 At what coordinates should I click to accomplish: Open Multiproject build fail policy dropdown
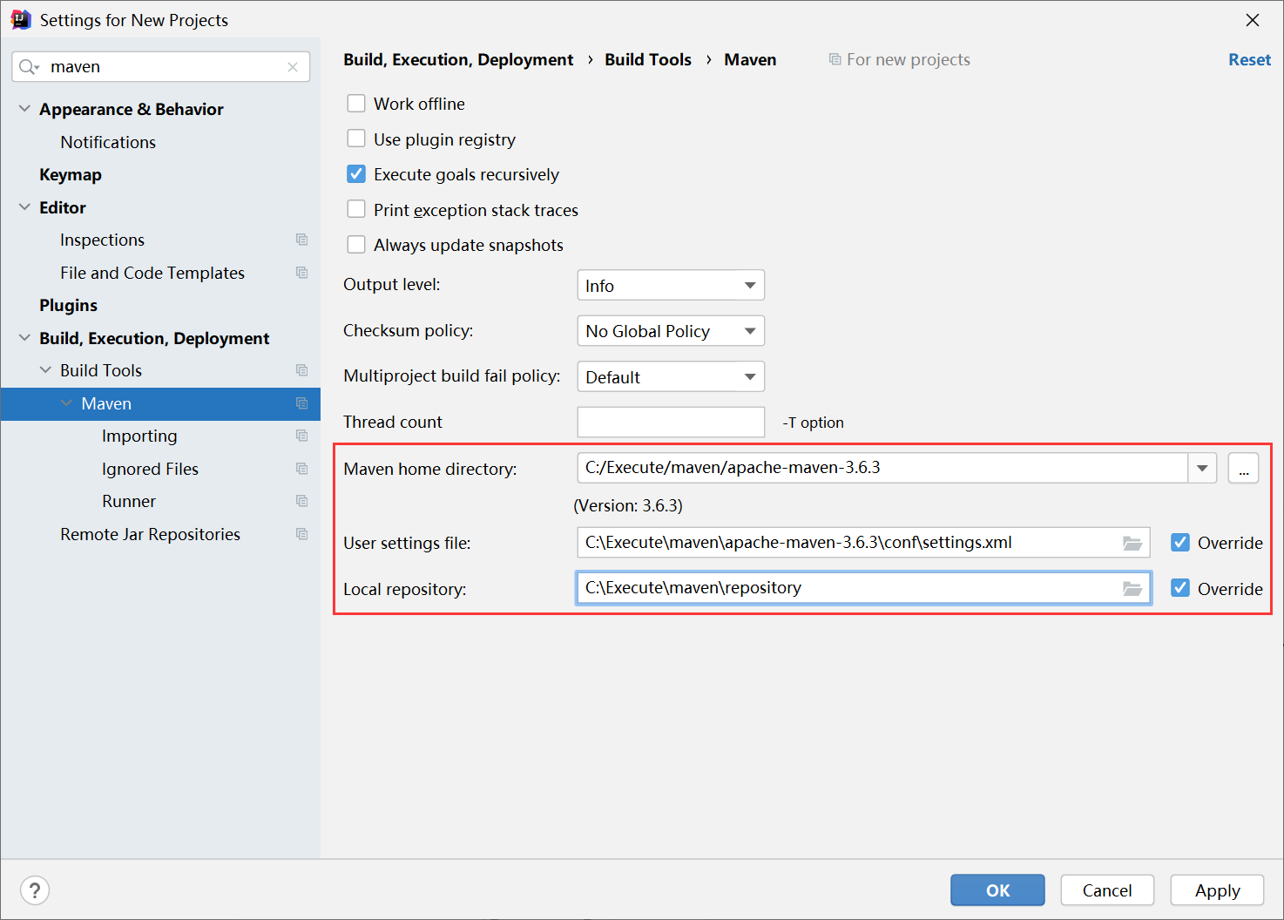coord(671,377)
